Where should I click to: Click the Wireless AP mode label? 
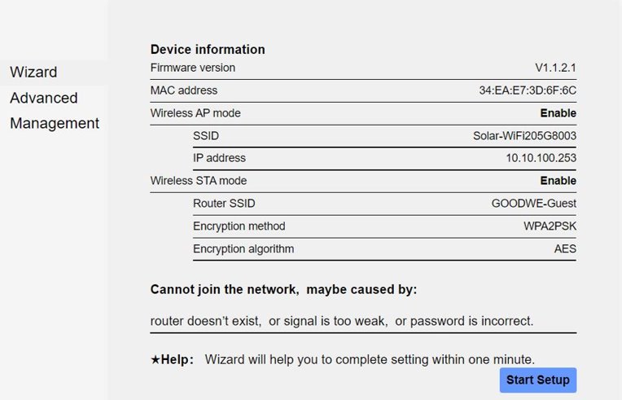click(195, 113)
